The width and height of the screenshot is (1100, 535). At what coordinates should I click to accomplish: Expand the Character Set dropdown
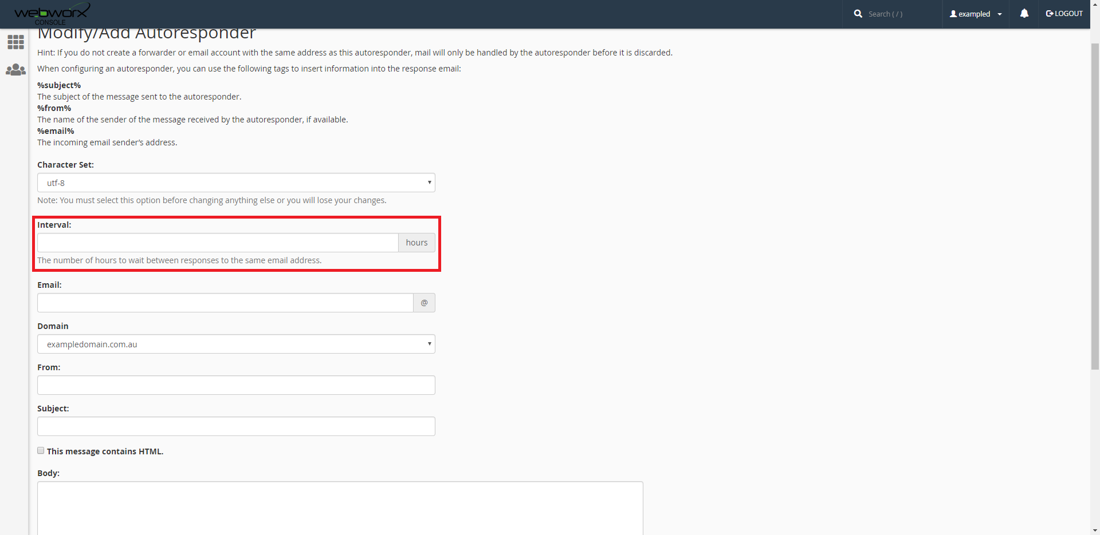tap(236, 183)
